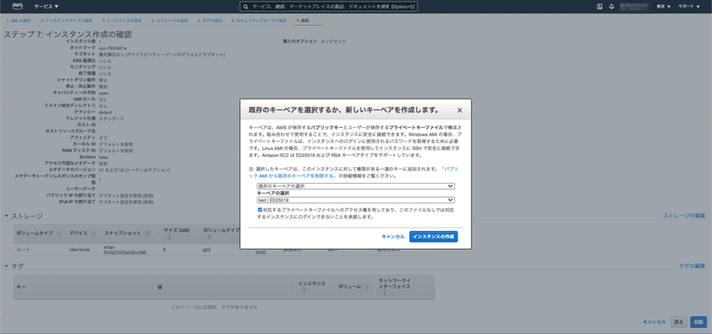
Task: Click タグの編集 link
Action: click(692, 266)
